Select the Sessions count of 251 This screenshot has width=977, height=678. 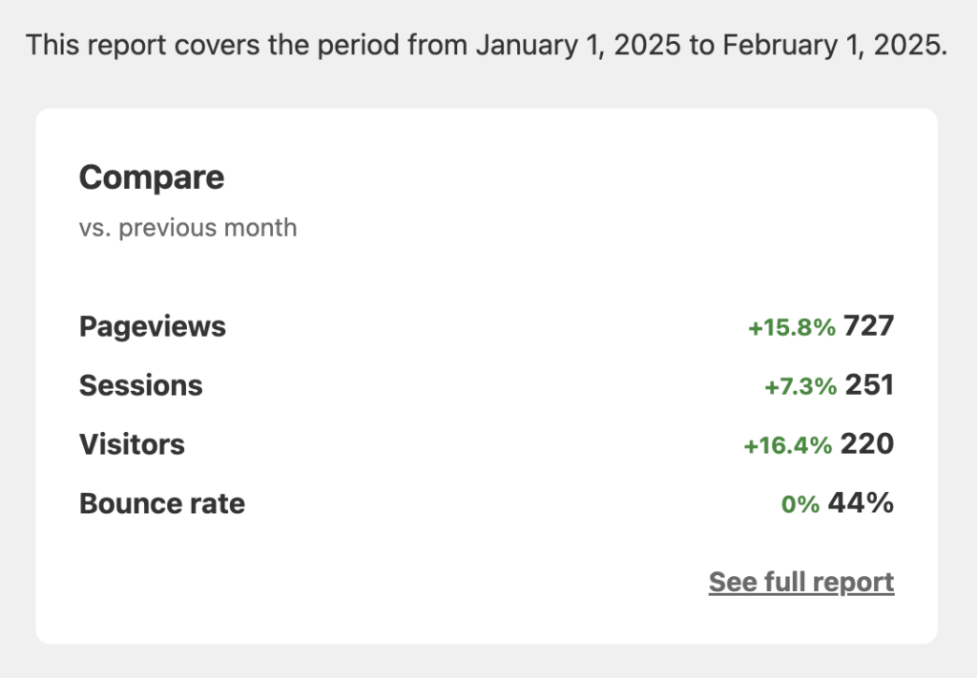coord(870,385)
